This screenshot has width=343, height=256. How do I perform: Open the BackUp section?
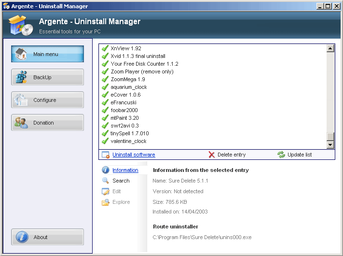point(47,77)
